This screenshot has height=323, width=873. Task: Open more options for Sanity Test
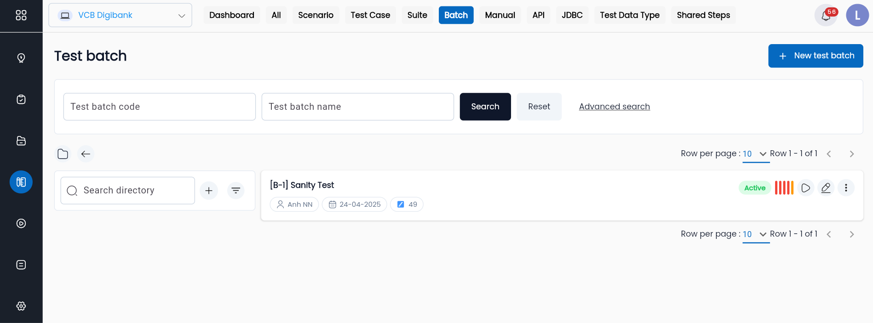[x=846, y=188]
